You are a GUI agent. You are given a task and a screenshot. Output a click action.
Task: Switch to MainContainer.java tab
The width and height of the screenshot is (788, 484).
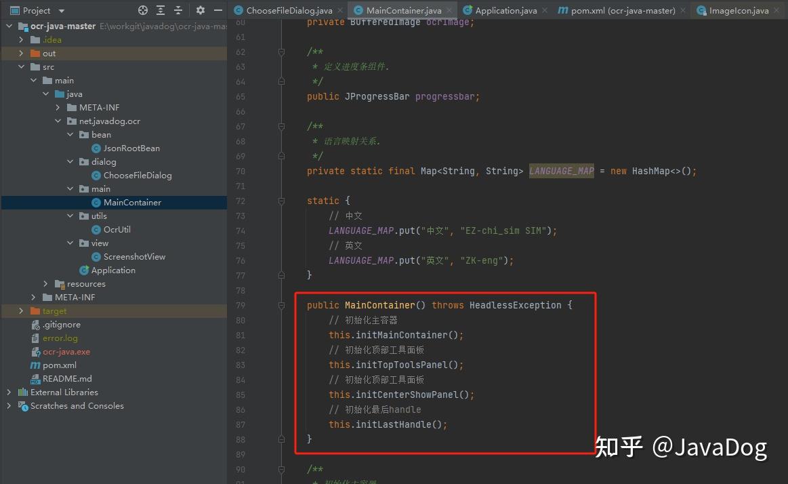404,11
